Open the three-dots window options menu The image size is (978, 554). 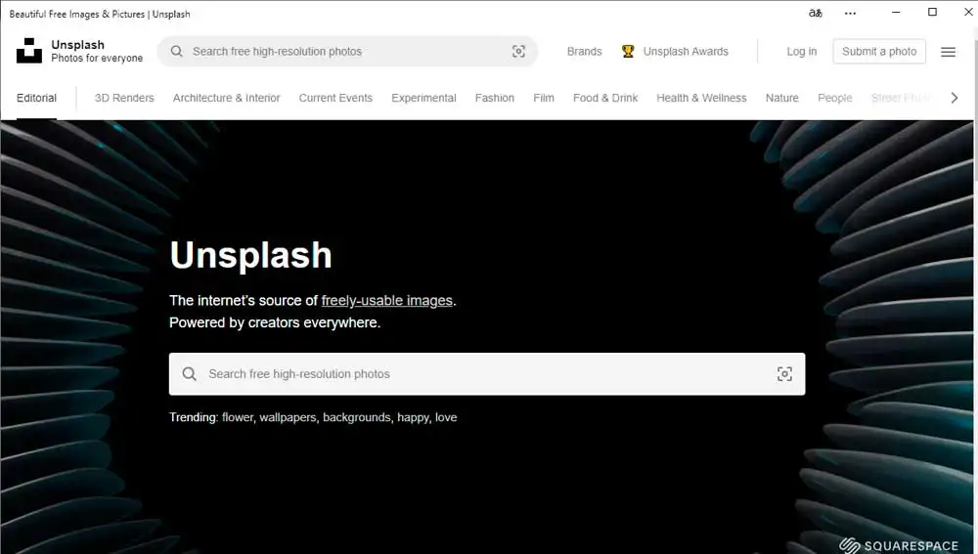(x=850, y=13)
